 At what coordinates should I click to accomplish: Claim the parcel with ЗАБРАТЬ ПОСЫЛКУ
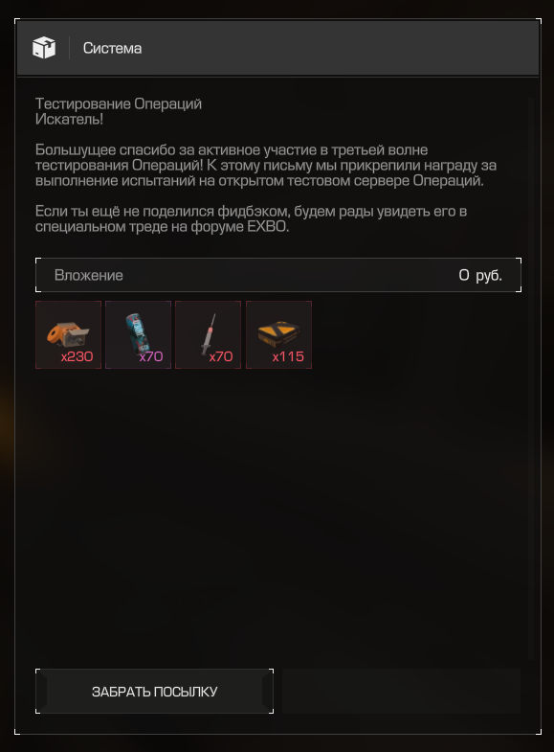[x=155, y=691]
